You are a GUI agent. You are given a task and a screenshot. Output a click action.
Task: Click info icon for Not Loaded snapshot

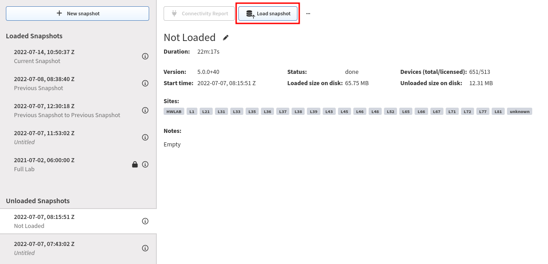click(x=145, y=221)
